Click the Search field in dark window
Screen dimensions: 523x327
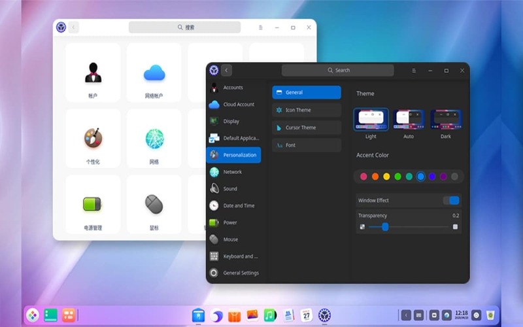click(x=337, y=71)
